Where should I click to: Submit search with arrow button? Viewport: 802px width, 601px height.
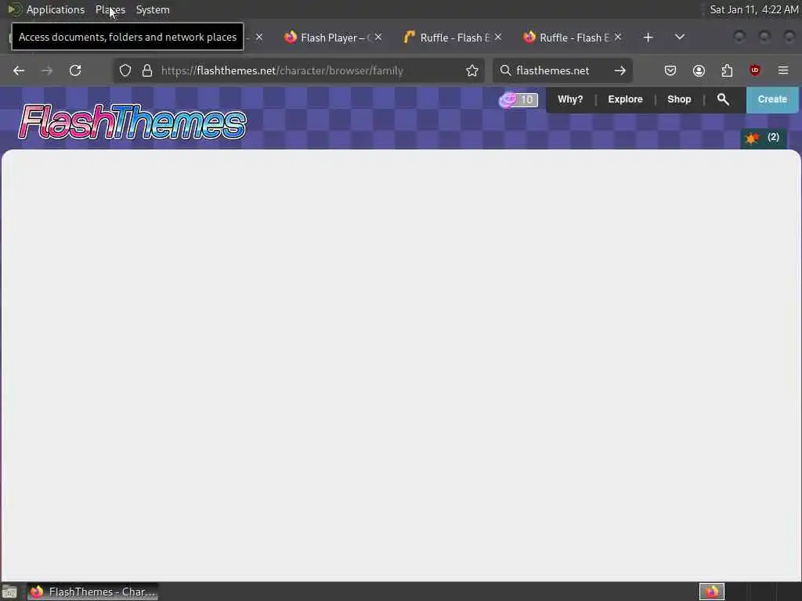tap(620, 70)
